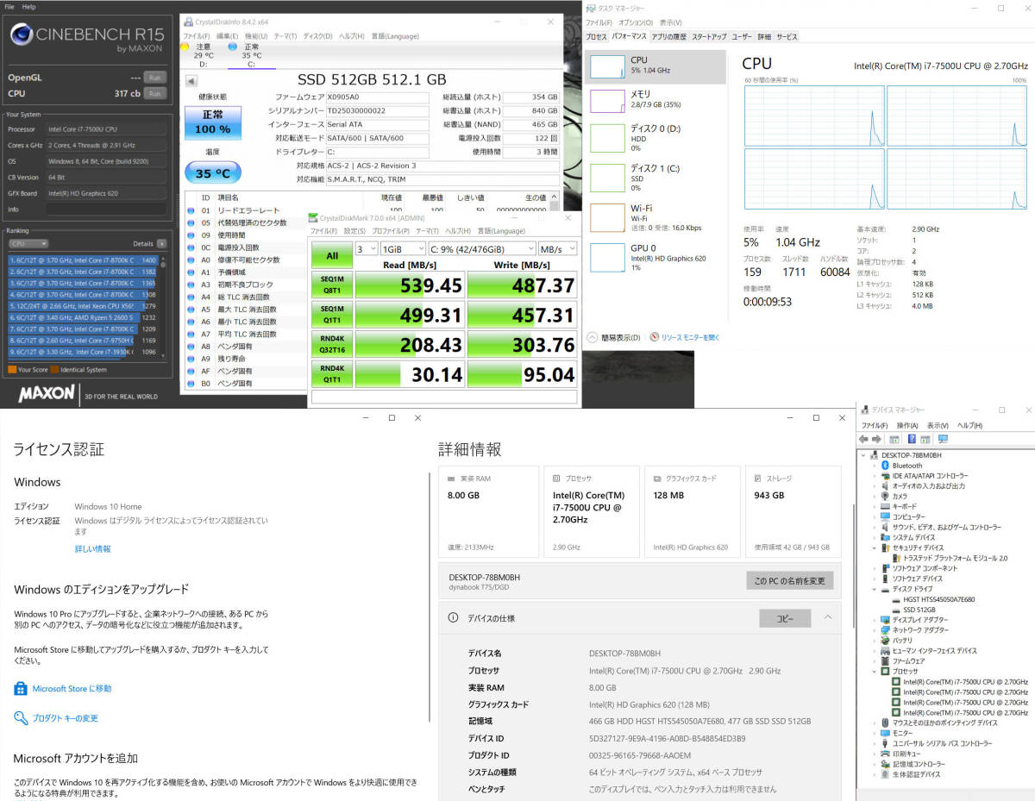Click the product key change magnifier-key icon

click(x=21, y=718)
